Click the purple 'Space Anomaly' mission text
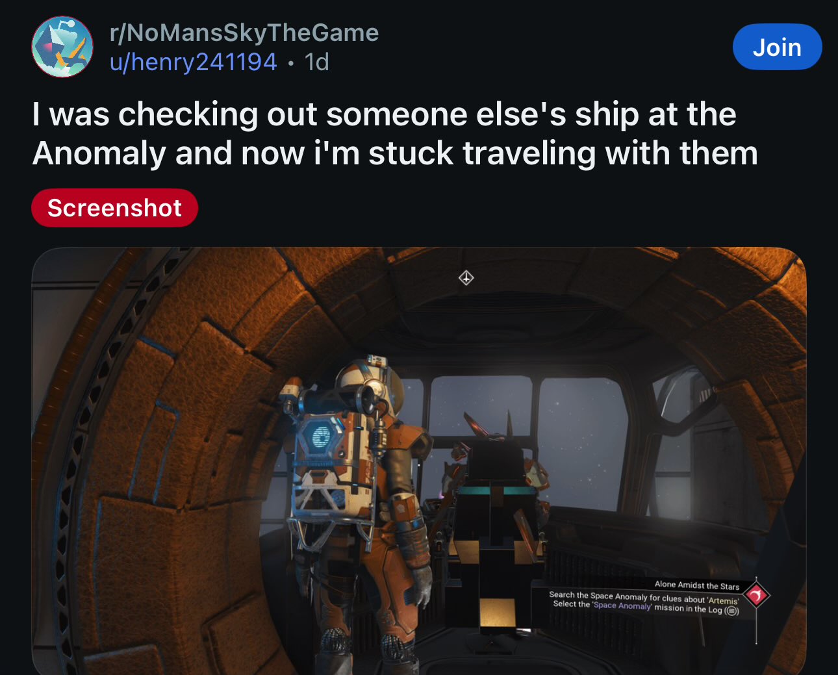The height and width of the screenshot is (675, 838). tap(622, 605)
